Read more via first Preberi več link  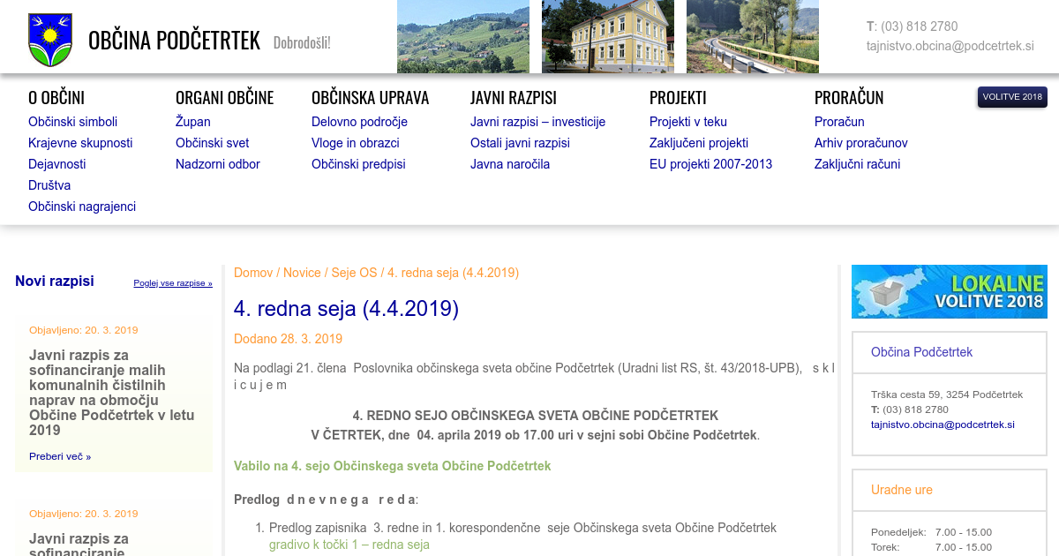(60, 456)
